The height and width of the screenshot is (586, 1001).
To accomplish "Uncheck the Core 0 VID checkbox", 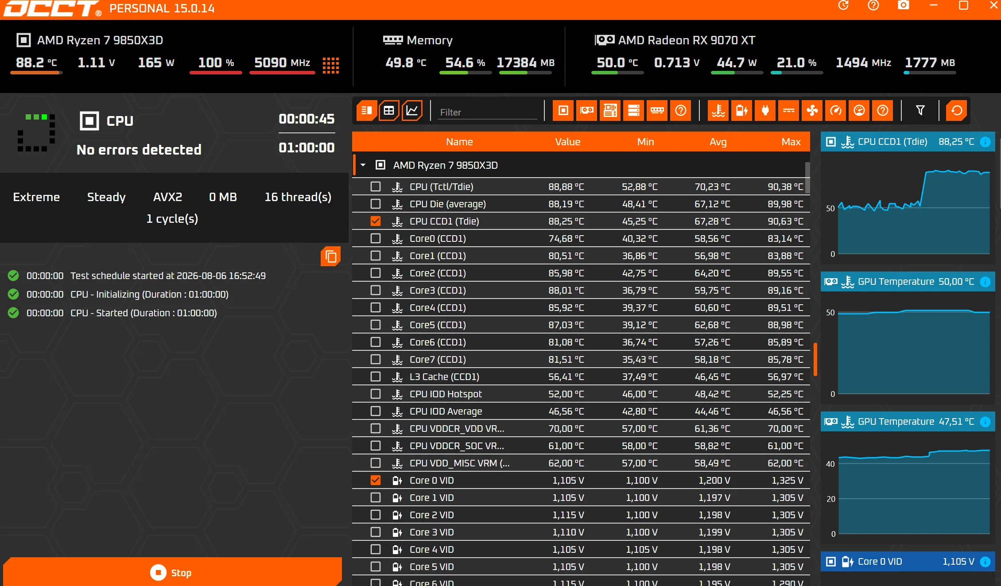I will (x=376, y=481).
